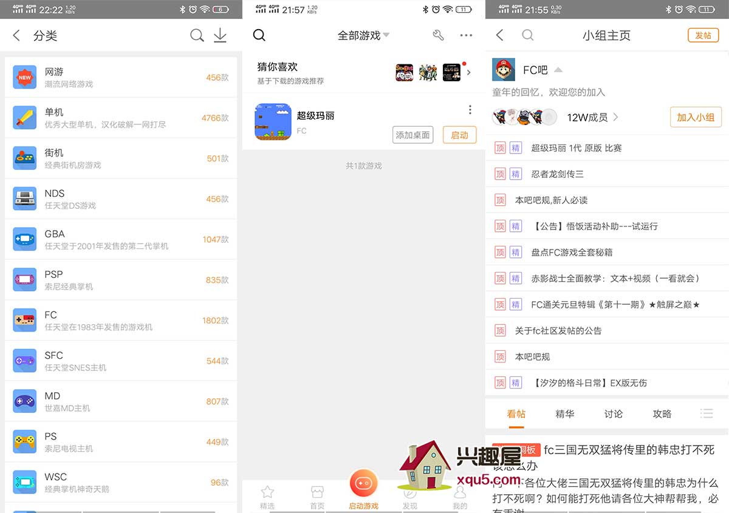The width and height of the screenshot is (729, 513).
Task: Expand 猜你喜欢 recommendations arrow
Action: pyautogui.click(x=469, y=72)
